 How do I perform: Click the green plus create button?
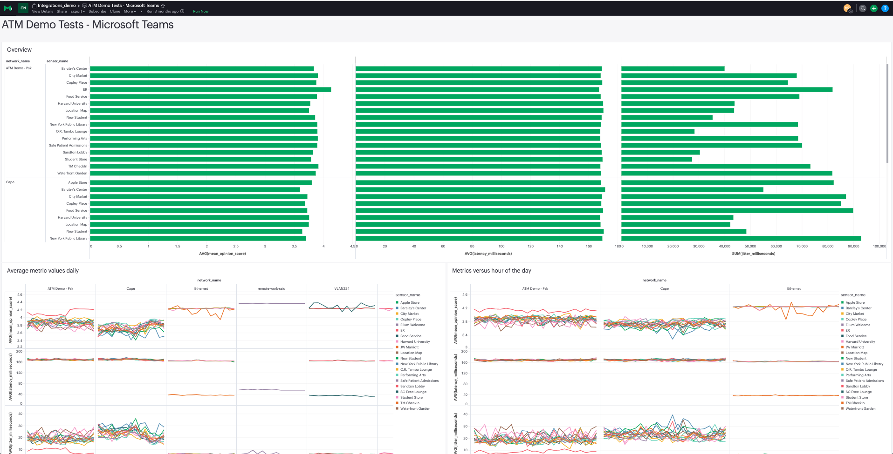874,8
